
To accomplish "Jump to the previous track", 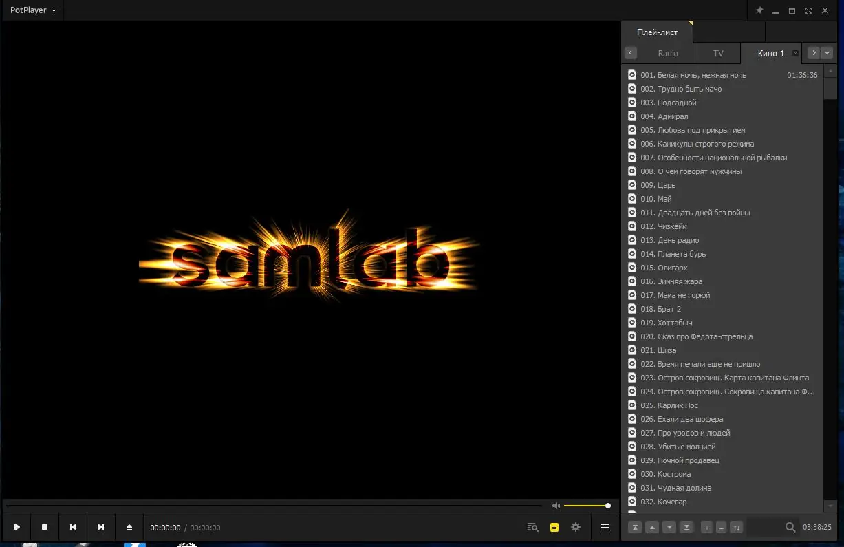I will click(73, 528).
